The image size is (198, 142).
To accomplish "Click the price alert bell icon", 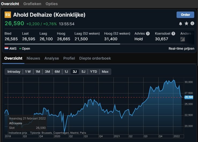I will click(181, 24).
